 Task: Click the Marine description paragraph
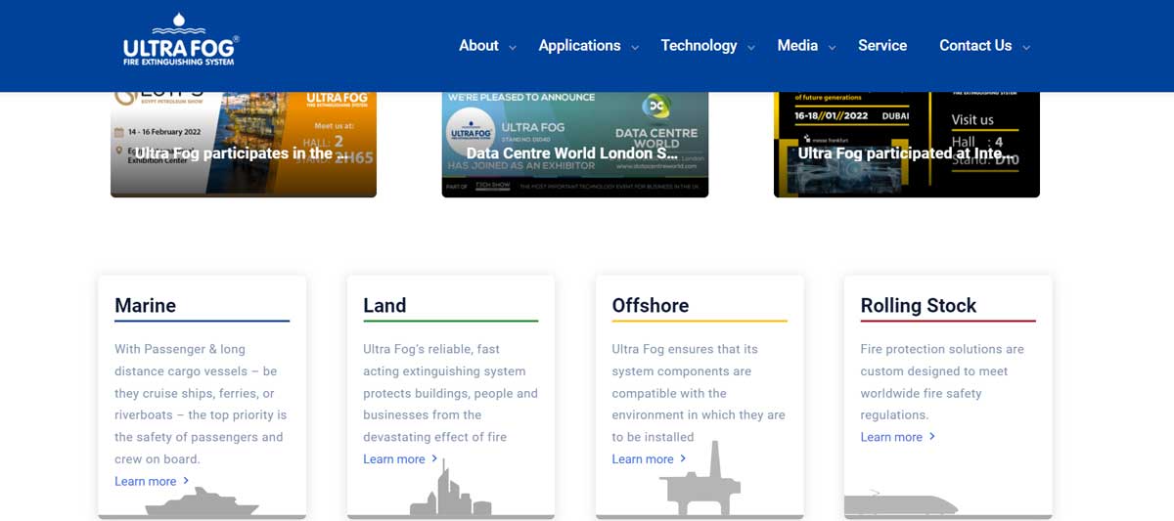click(201, 404)
